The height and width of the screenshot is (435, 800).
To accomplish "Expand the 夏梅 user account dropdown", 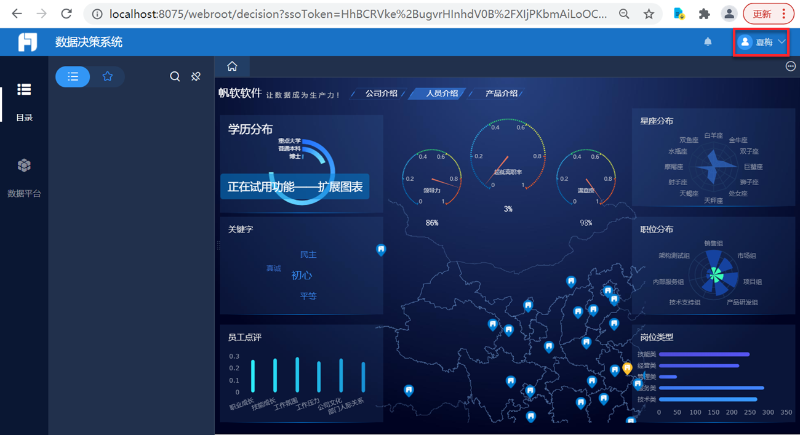I will (x=761, y=42).
